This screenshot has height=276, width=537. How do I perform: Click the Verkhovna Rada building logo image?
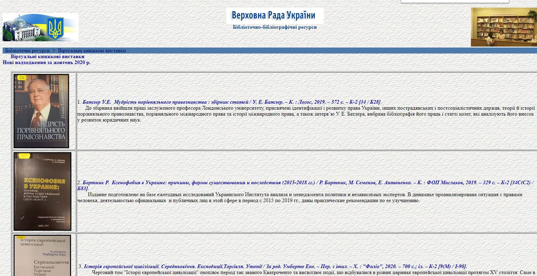click(x=41, y=27)
